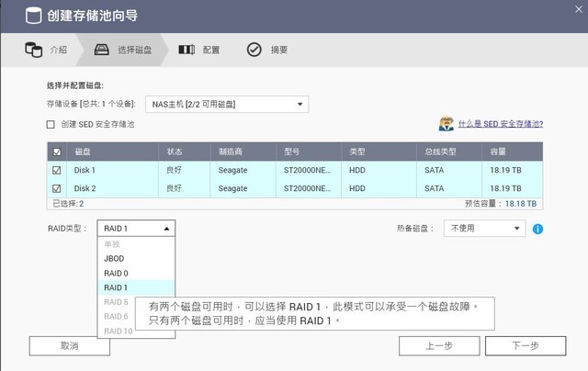This screenshot has height=371, width=588.
Task: Click HDD type in Disk 2 row
Action: [357, 188]
